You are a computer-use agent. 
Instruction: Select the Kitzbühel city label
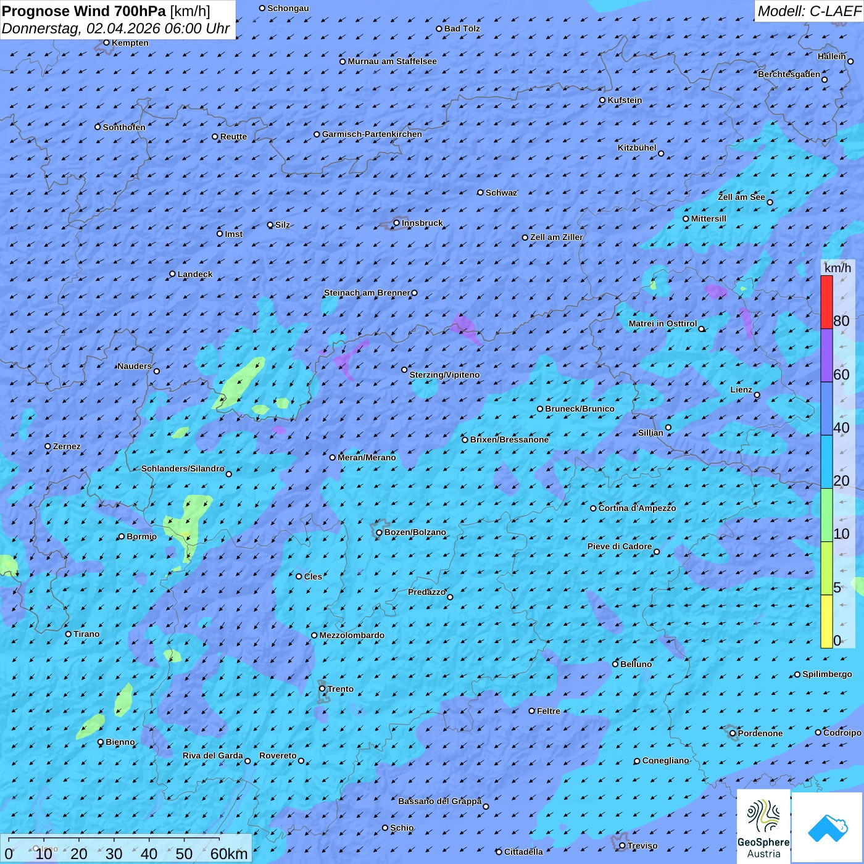(637, 147)
